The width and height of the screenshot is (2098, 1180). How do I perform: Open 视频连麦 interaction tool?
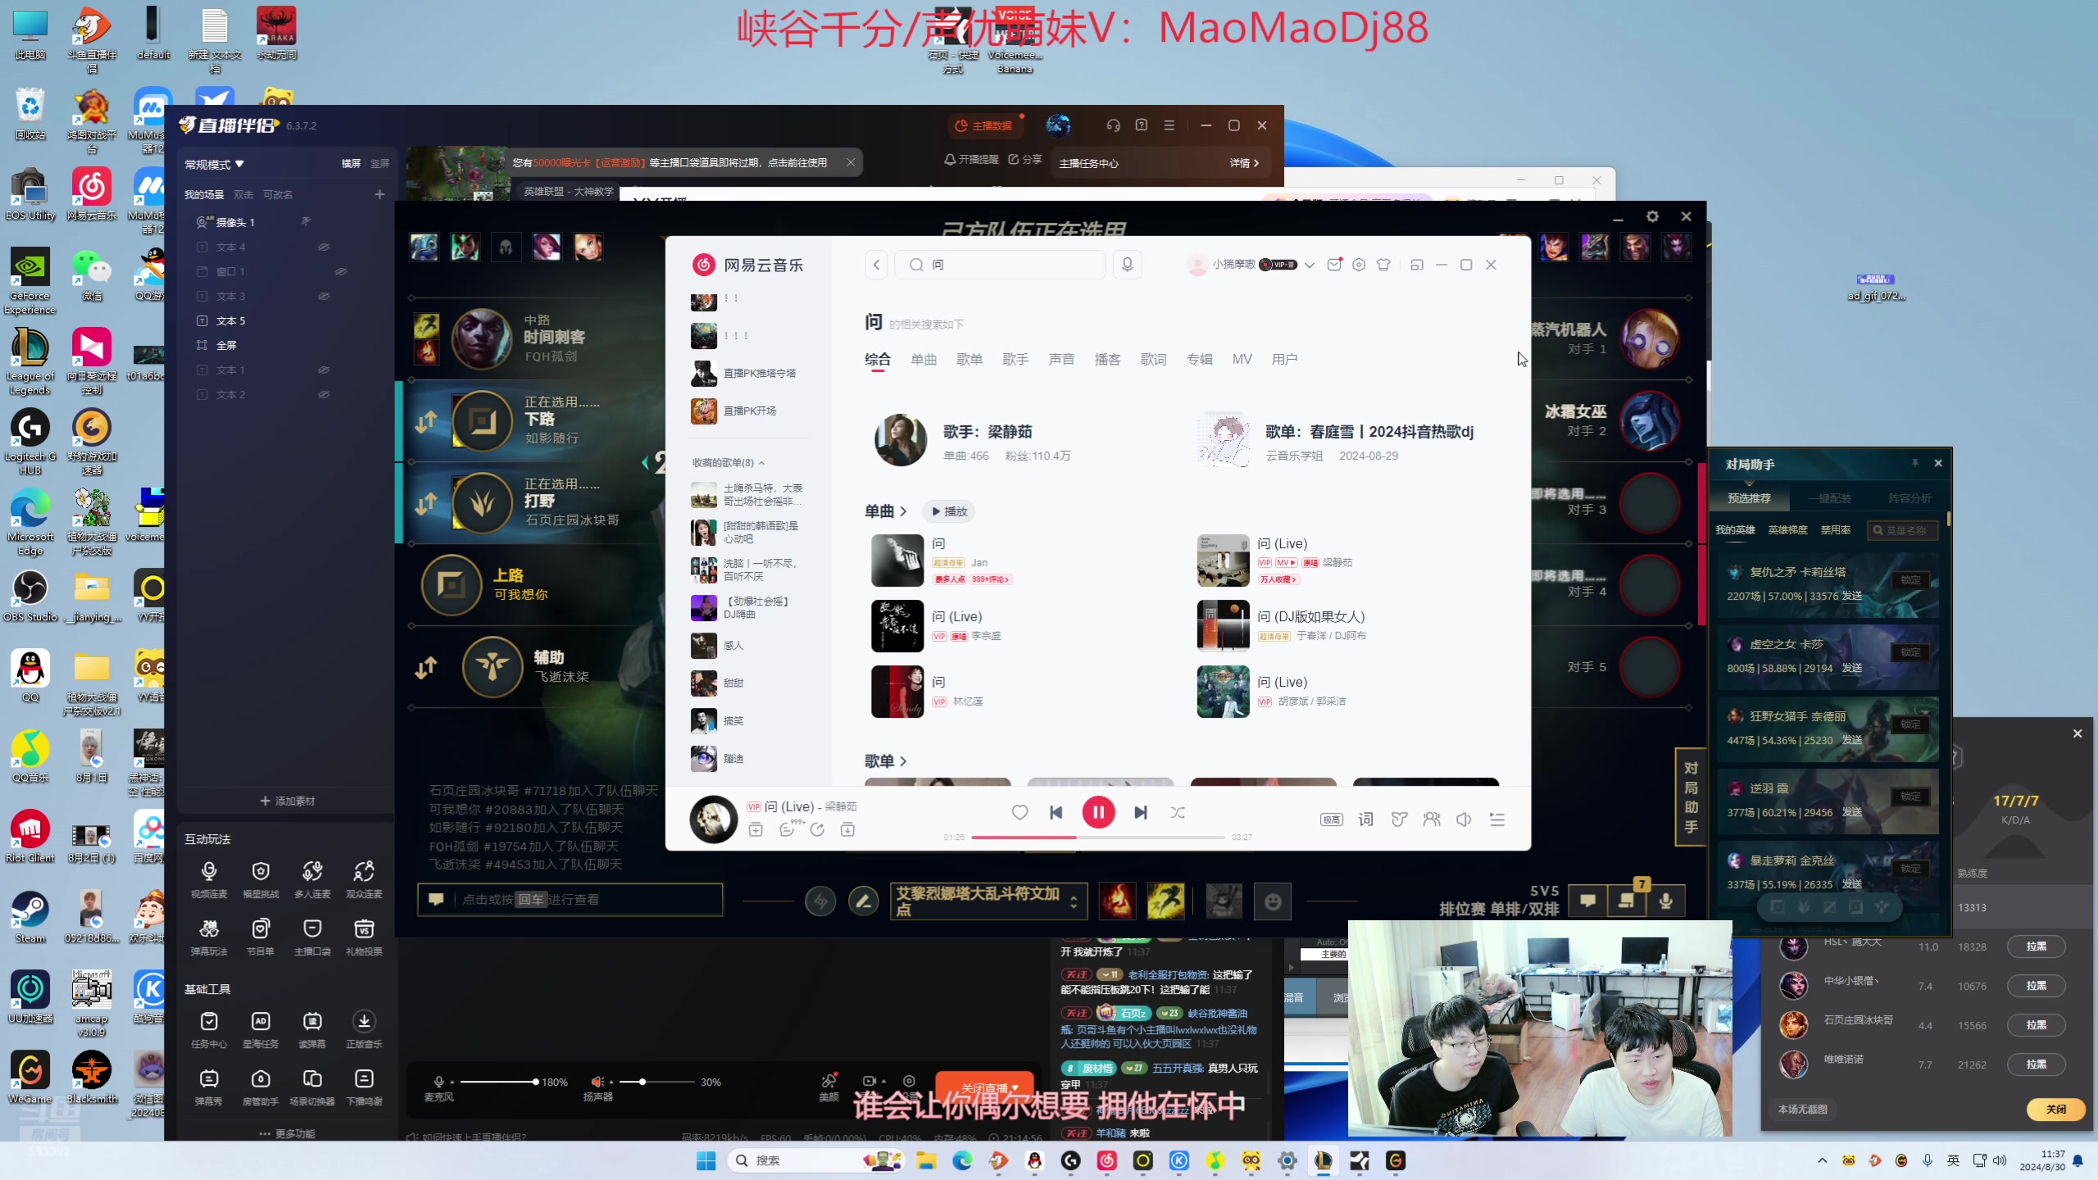pos(209,879)
